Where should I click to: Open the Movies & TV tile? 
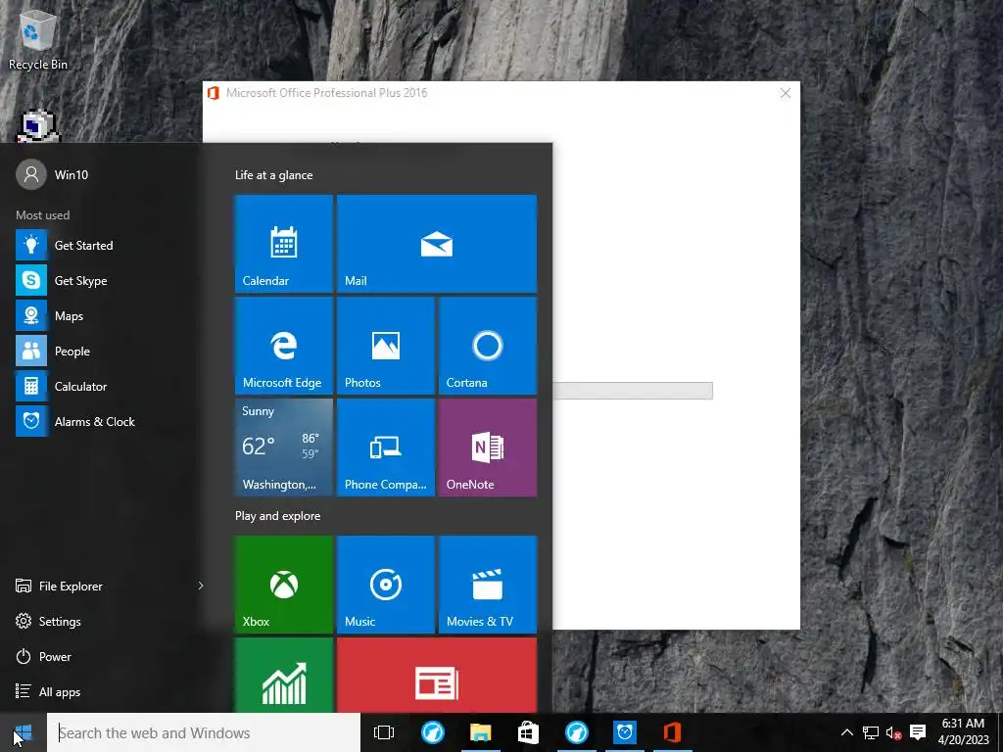point(488,585)
